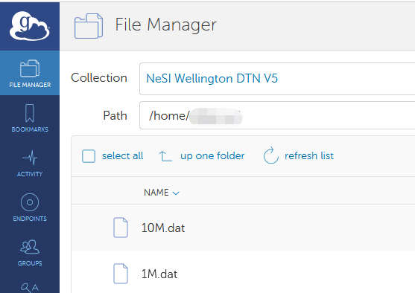Click the 1M.dat file icon
415x293 pixels.
click(x=121, y=274)
